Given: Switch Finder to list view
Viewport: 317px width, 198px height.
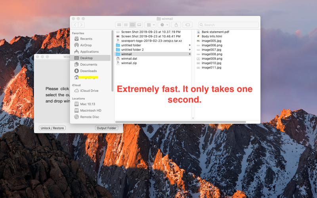Looking at the screenshot, I should pyautogui.click(x=126, y=25).
